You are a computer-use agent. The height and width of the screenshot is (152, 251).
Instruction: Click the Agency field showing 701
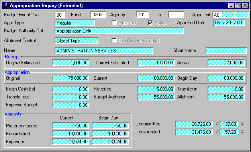pyautogui.click(x=142, y=15)
